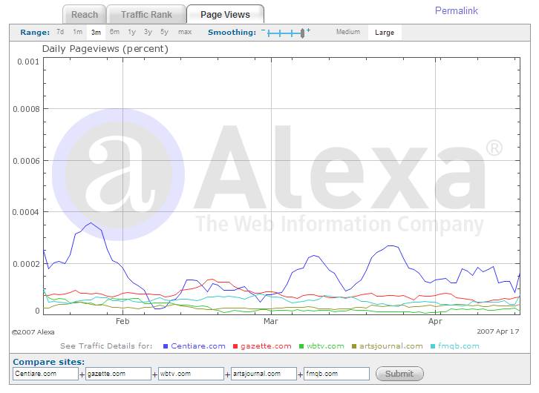Image resolution: width=539 pixels, height=393 pixels.
Task: Select the Page Views tab
Action: [225, 14]
